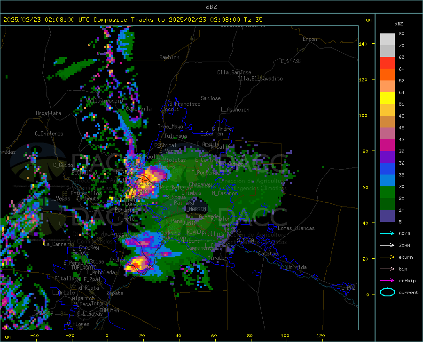Click the 140 tick on vertical axis

tap(363, 44)
